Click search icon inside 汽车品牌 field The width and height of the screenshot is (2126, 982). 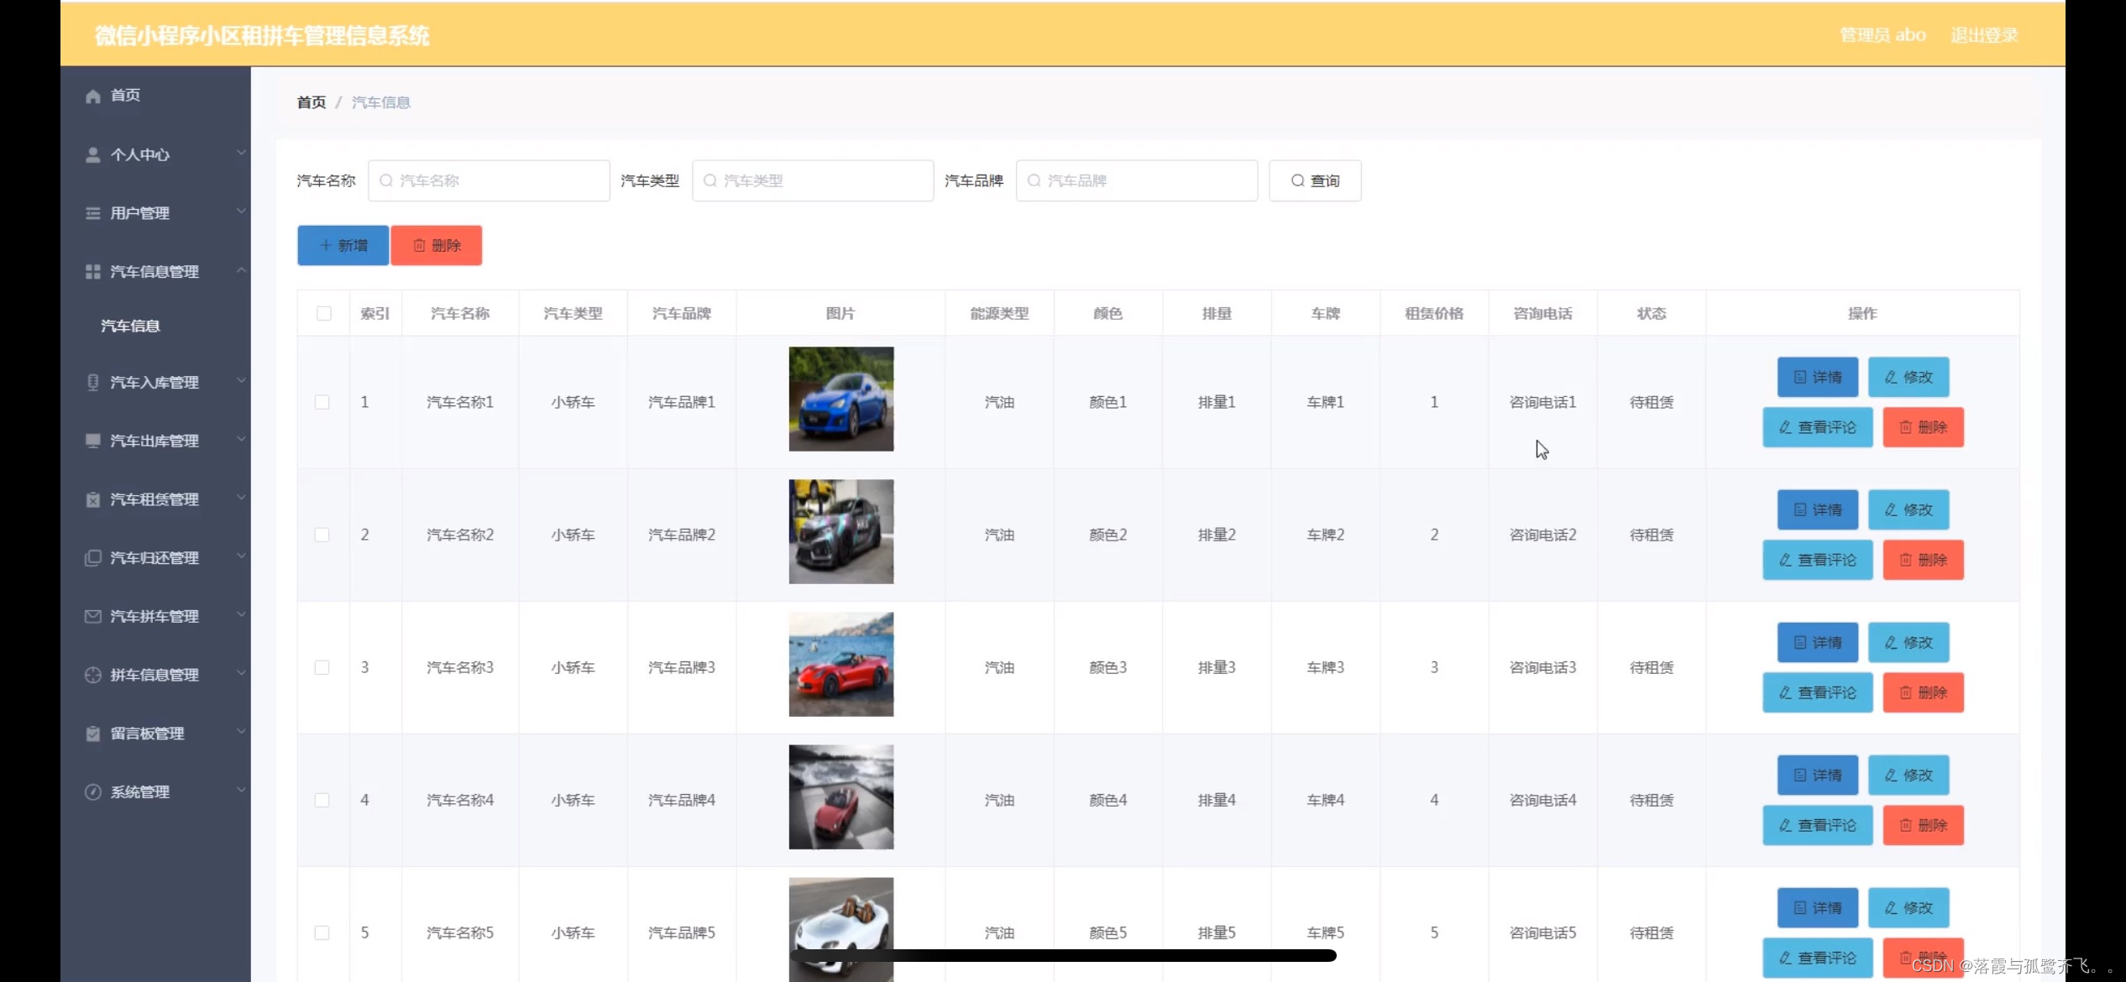pos(1034,180)
